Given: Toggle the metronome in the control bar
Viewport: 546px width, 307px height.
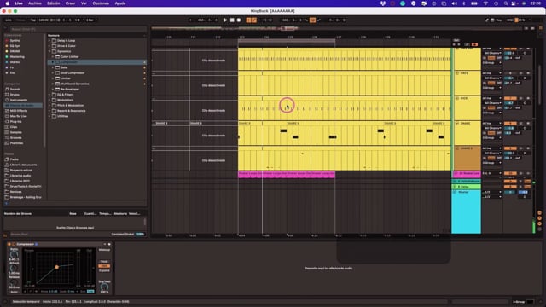Looking at the screenshot, I should coord(78,20).
